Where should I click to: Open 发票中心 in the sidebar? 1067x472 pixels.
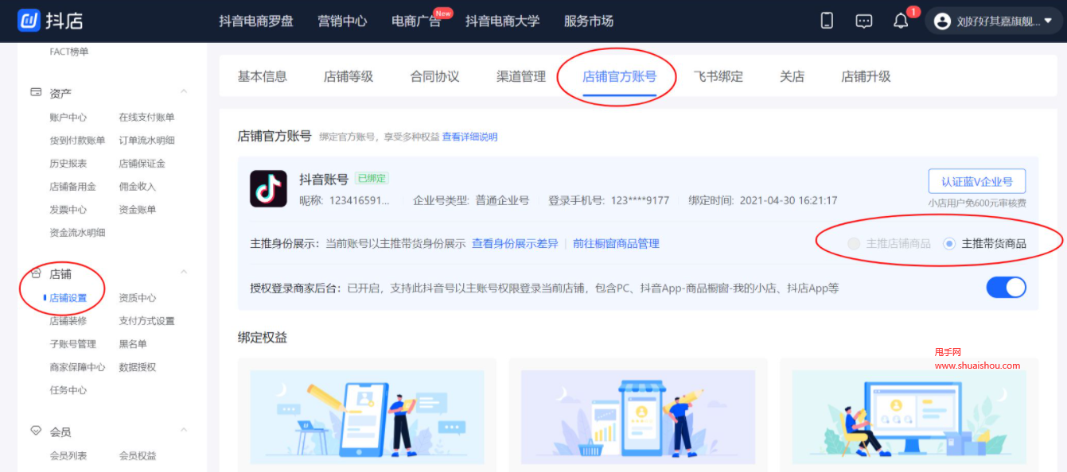tap(68, 209)
